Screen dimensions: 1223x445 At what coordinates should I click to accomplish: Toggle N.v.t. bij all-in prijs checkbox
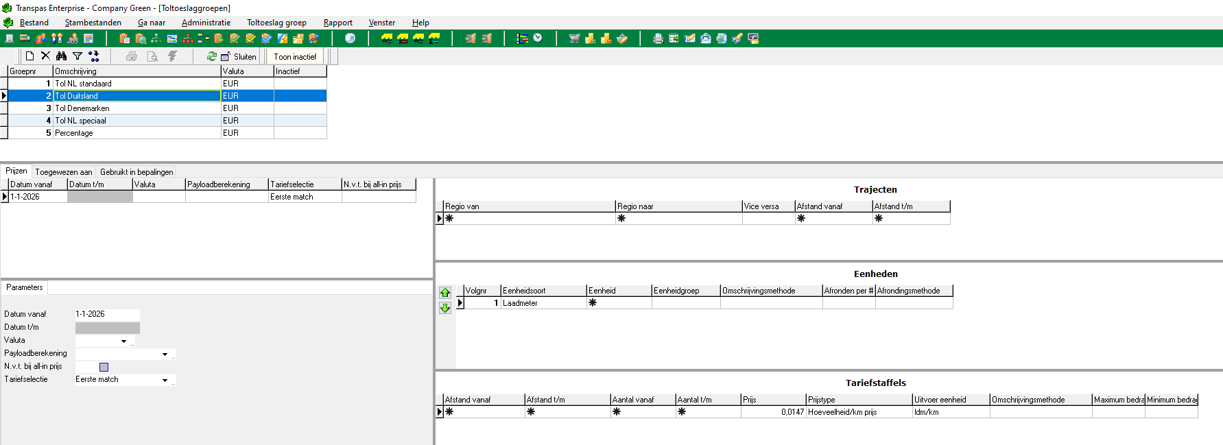[x=104, y=367]
